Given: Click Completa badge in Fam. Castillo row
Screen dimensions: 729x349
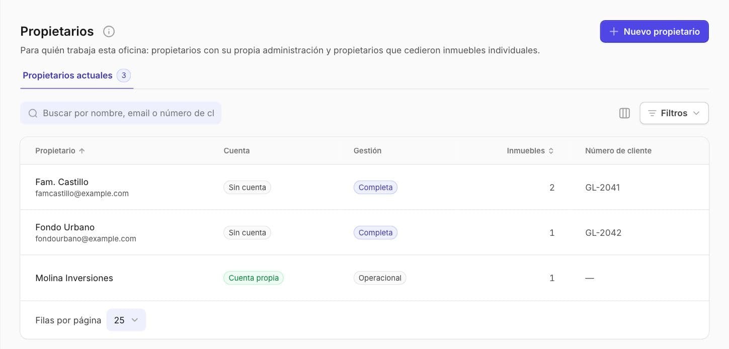Looking at the screenshot, I should 375,188.
